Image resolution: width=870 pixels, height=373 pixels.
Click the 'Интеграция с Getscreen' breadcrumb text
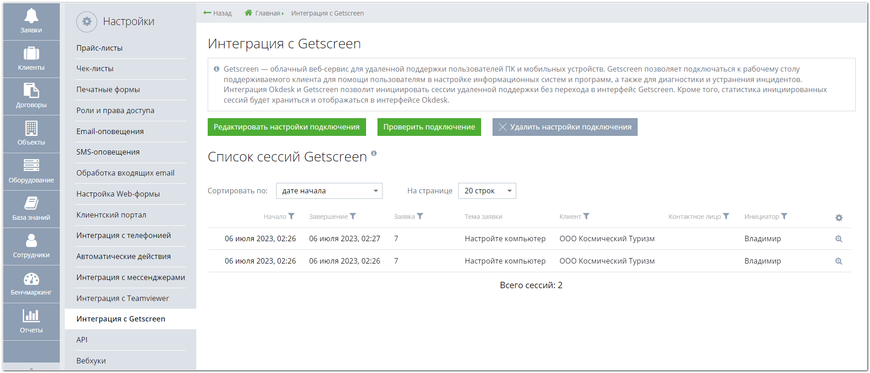(328, 13)
